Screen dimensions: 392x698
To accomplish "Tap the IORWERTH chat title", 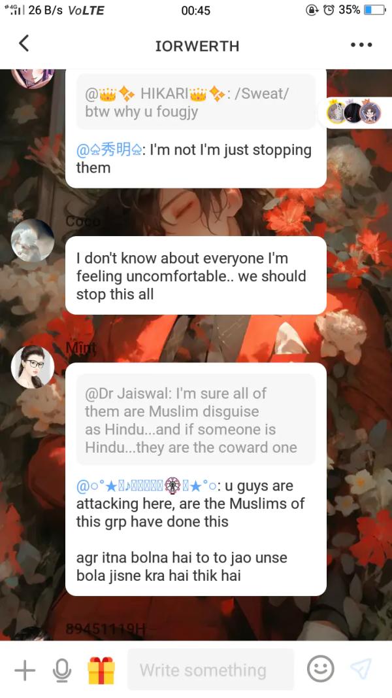I will click(197, 46).
